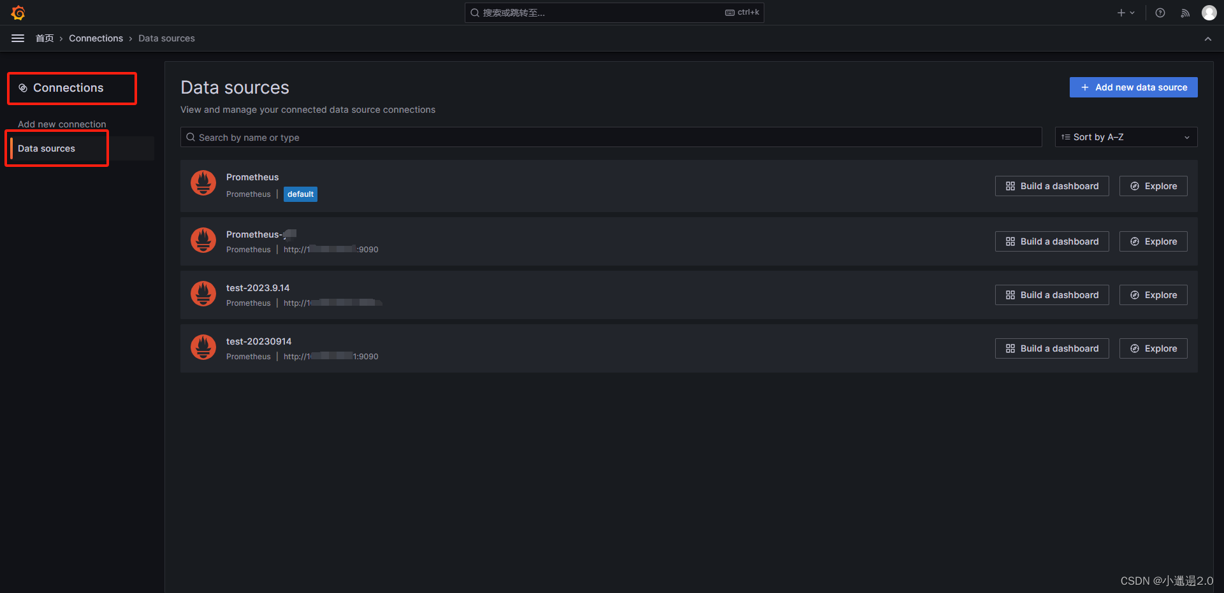Click Add new data source button
The image size is (1224, 593).
[x=1133, y=87]
